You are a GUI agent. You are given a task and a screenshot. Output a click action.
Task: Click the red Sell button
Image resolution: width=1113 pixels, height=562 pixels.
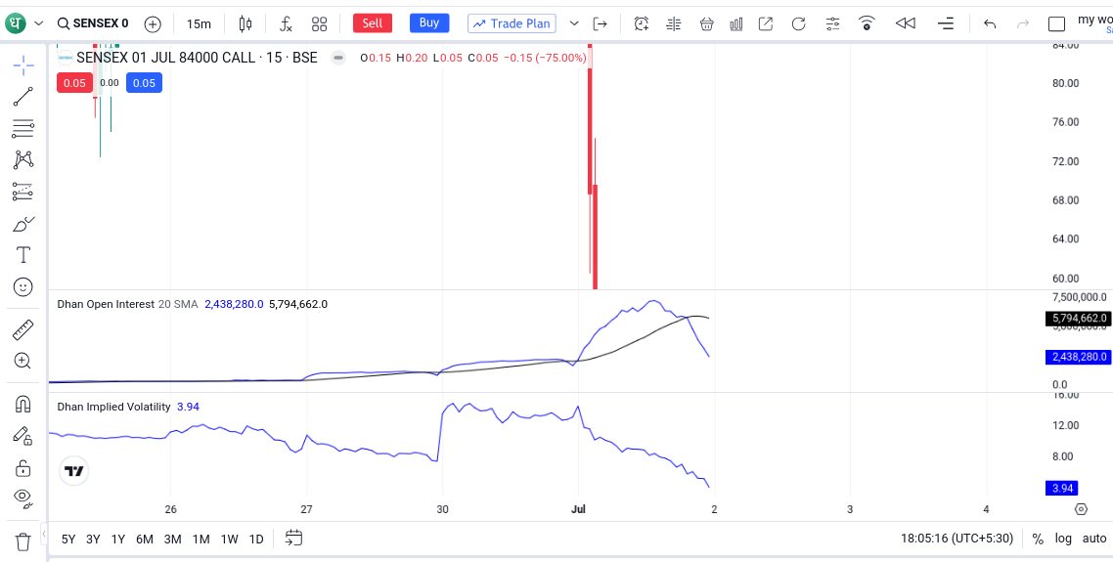coord(373,23)
